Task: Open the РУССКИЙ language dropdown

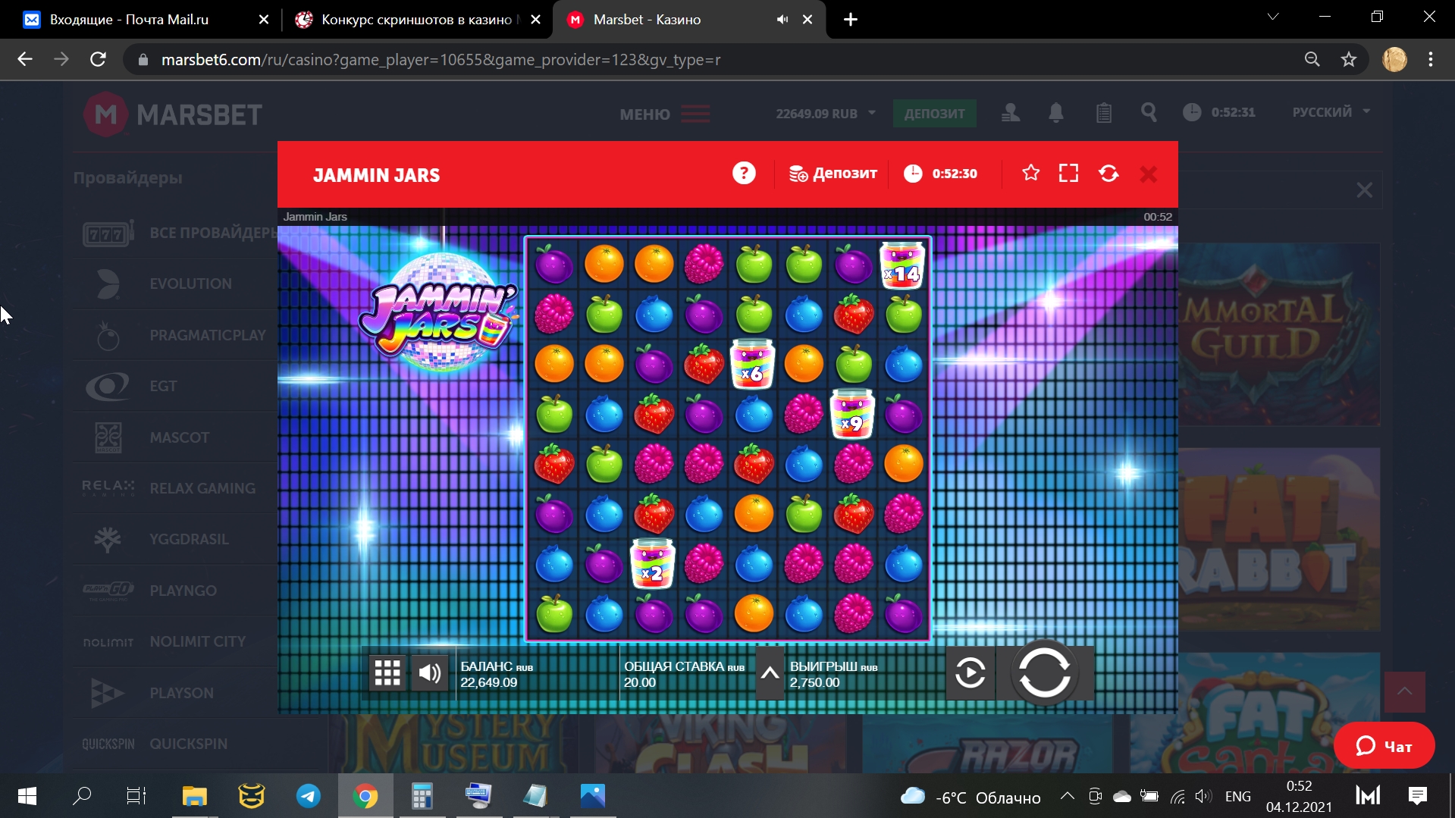Action: point(1331,112)
